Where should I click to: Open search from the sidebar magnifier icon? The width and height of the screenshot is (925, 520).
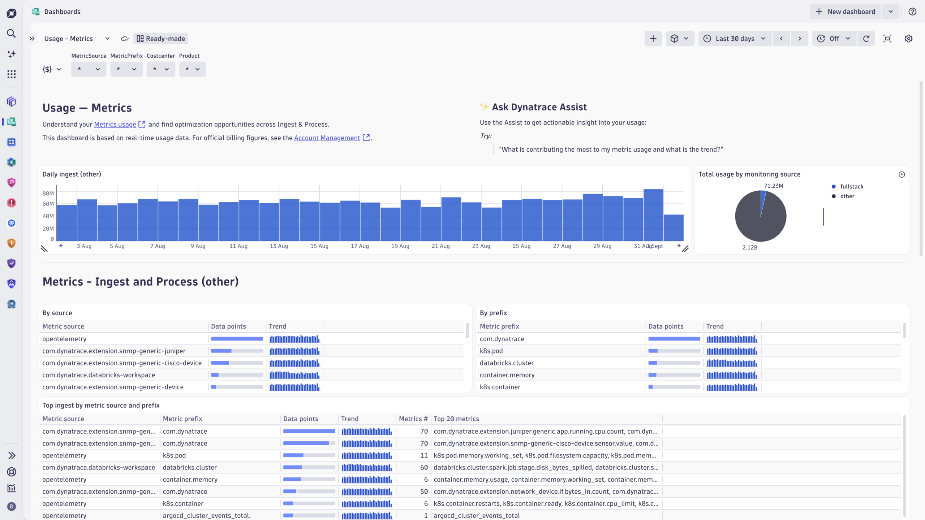pyautogui.click(x=12, y=34)
